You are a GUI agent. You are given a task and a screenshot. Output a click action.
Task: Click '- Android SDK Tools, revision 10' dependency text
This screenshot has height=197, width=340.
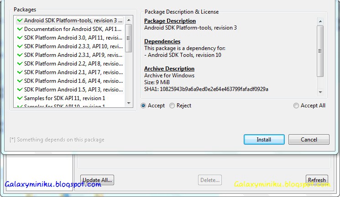pos(183,55)
